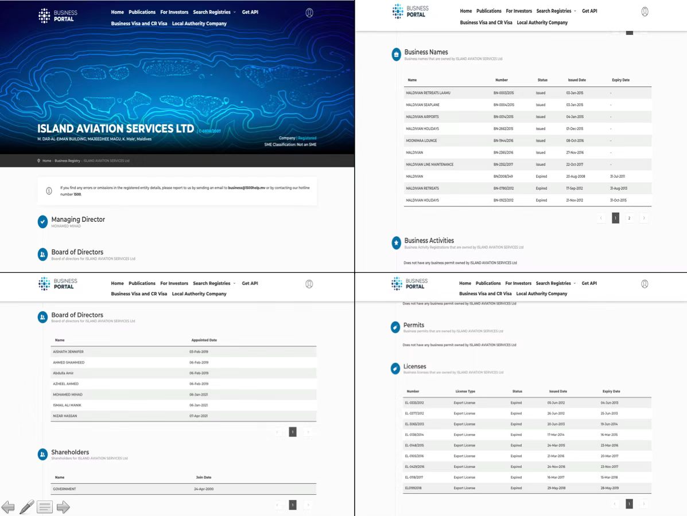
Task: Open Publications menu in the blue banner header
Action: tap(142, 12)
